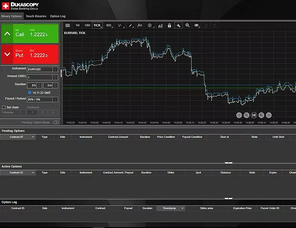This screenshot has height=228, width=296.
Task: Click the Amount (USD) input field
Action: 40,77
